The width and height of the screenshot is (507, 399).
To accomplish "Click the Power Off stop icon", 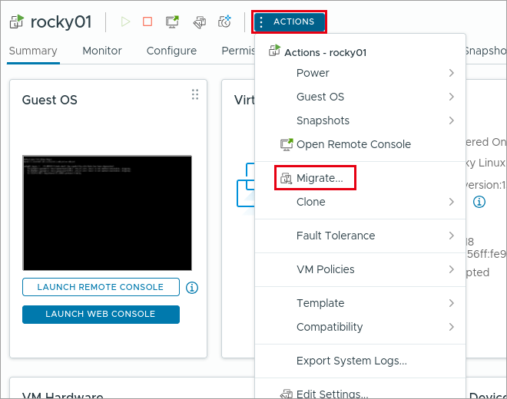I will pyautogui.click(x=147, y=21).
